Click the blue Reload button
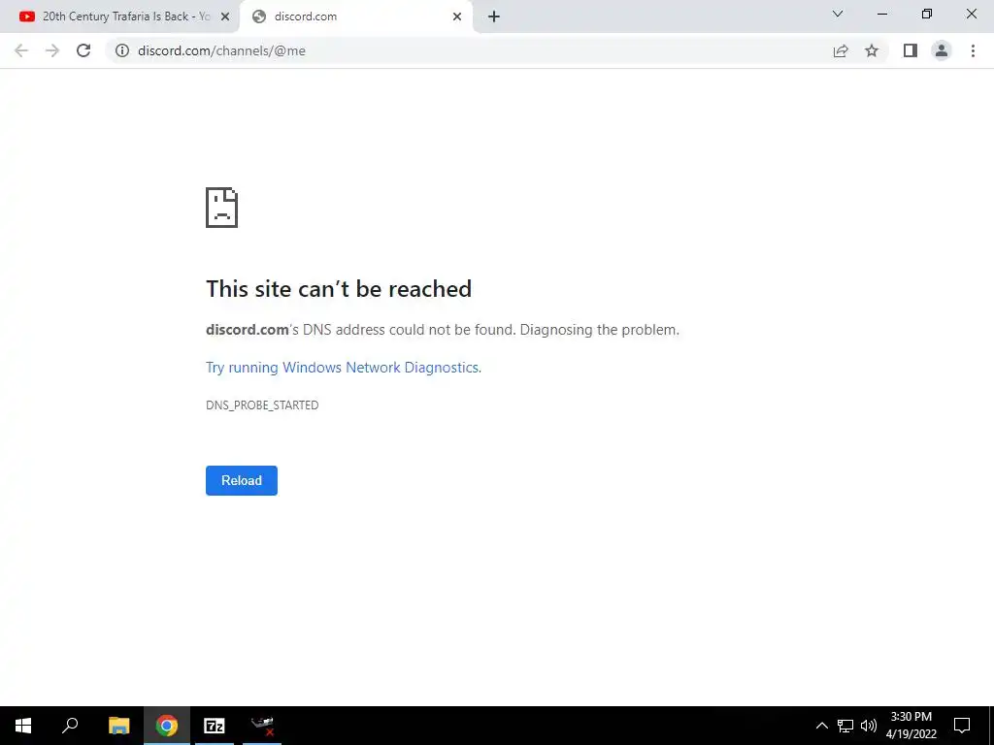This screenshot has width=994, height=745. tap(242, 480)
